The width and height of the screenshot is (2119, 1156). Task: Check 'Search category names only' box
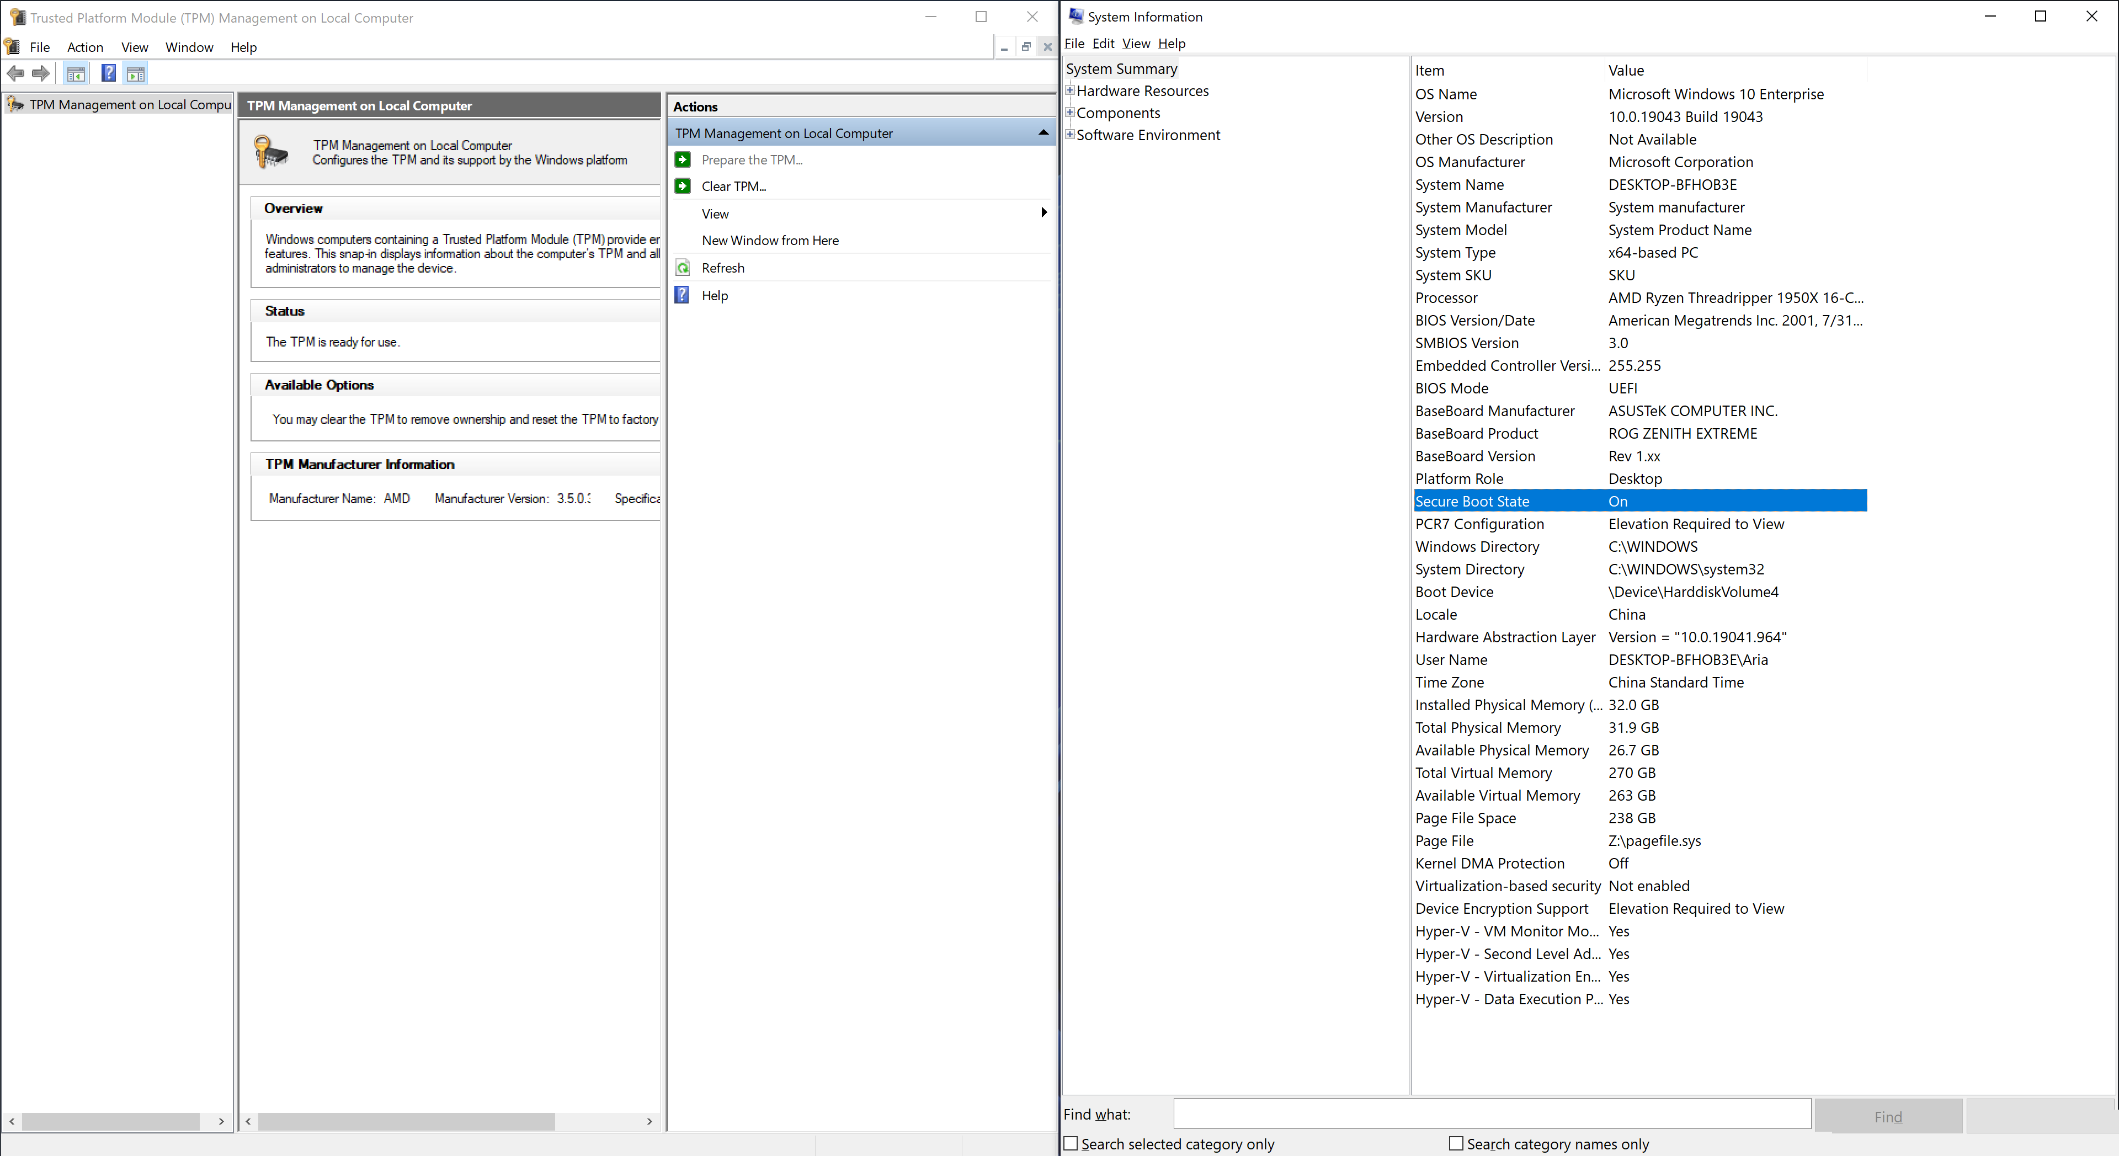point(1456,1144)
